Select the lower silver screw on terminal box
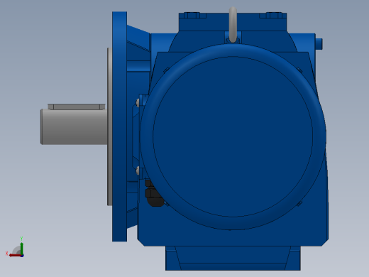This screenshot has width=369, height=277. click(x=138, y=170)
